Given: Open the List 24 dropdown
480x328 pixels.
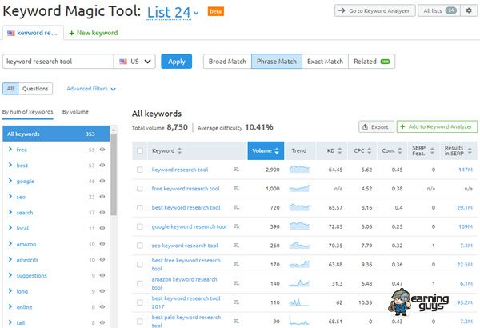Looking at the screenshot, I should tap(173, 13).
